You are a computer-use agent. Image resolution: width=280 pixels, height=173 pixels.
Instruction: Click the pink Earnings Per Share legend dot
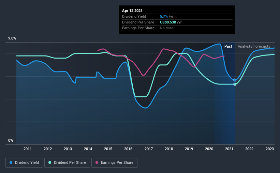pos(97,162)
